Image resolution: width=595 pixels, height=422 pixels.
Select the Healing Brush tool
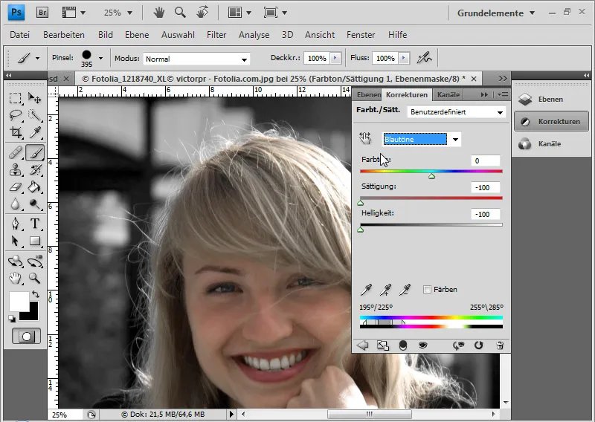[x=15, y=153]
